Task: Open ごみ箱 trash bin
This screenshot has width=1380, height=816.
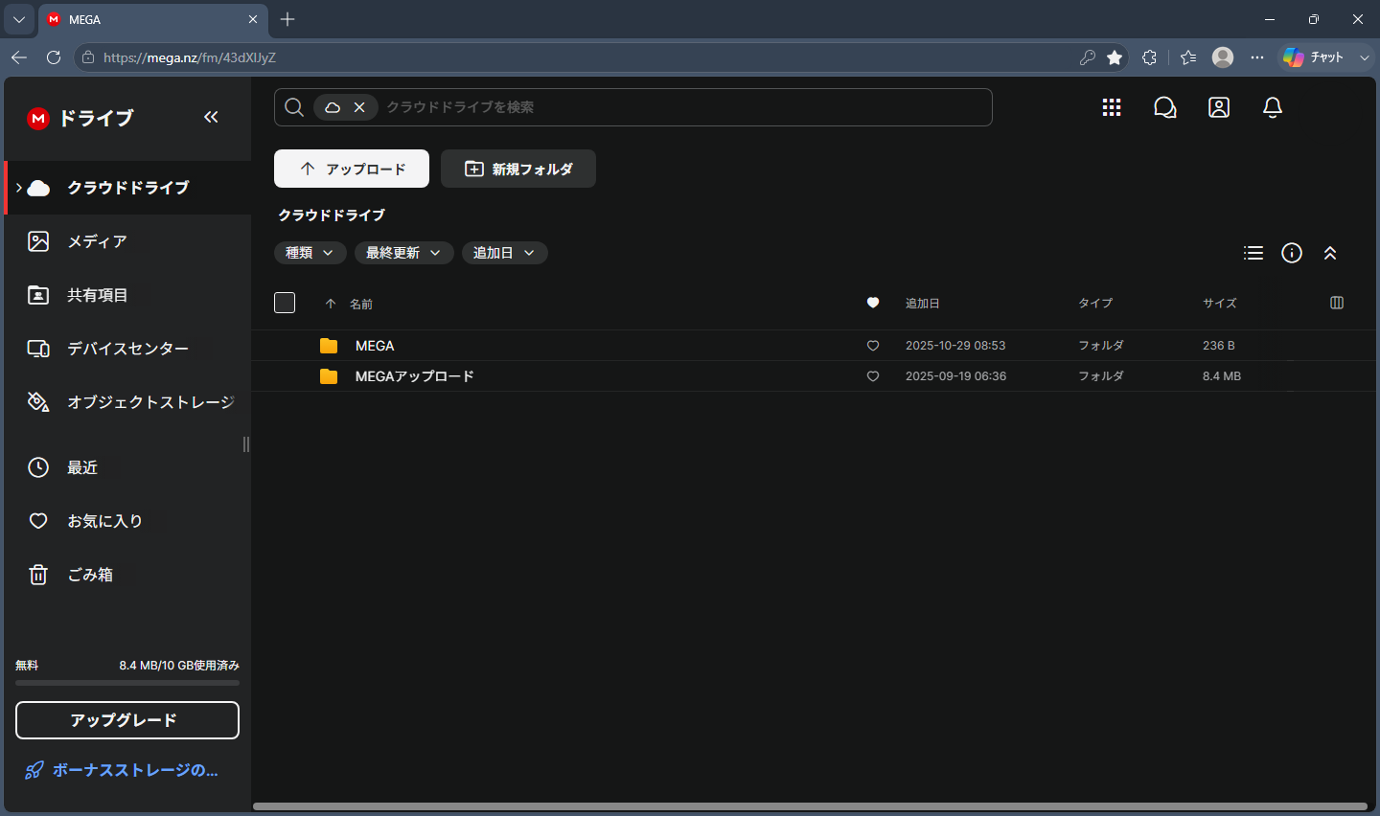Action: click(x=127, y=575)
